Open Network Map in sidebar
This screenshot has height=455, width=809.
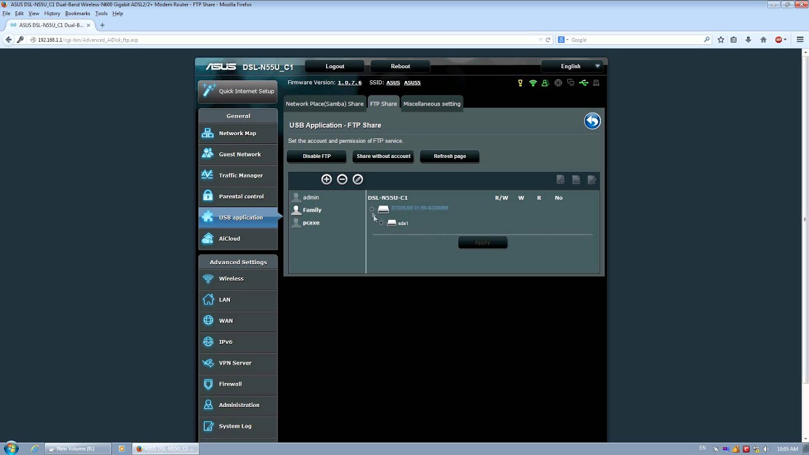pyautogui.click(x=238, y=133)
